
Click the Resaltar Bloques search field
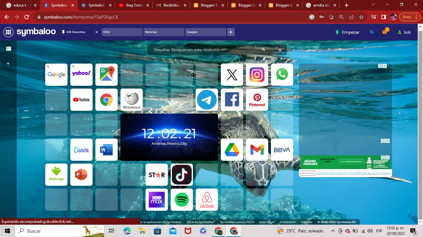pos(204,50)
